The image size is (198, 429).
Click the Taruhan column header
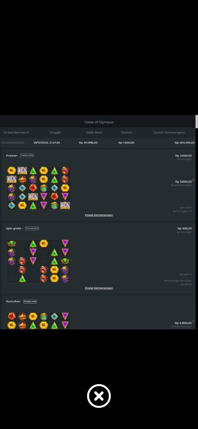(x=126, y=132)
